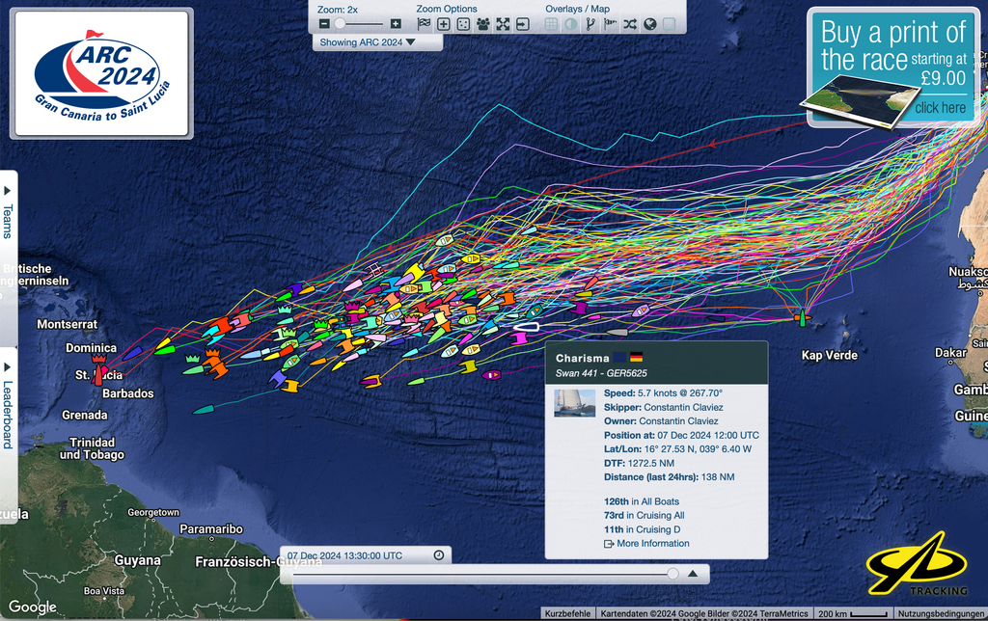Click the Nutzungsbedingungen terms link
This screenshot has width=988, height=621.
tap(941, 613)
